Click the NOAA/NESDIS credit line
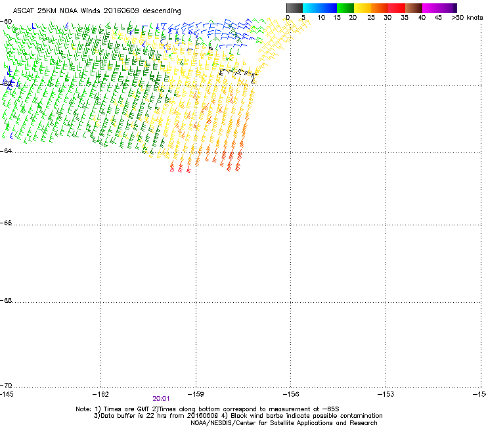 pos(284,423)
